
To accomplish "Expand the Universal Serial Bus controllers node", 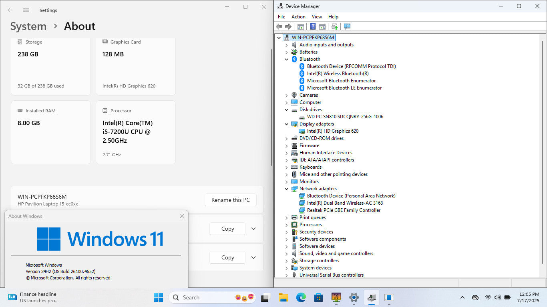I will [x=287, y=275].
